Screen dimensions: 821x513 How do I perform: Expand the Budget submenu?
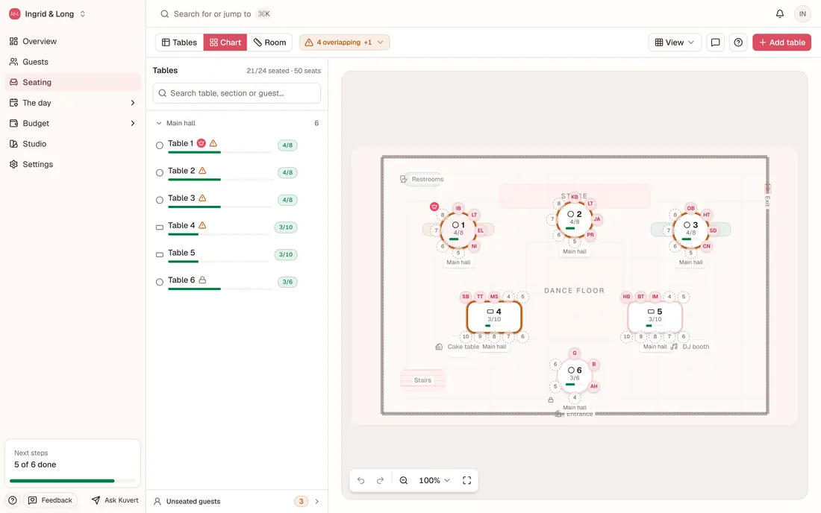point(132,124)
